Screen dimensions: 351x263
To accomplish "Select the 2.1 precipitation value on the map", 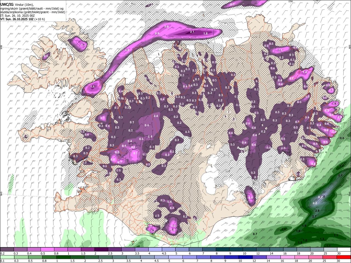I will click(192, 32).
